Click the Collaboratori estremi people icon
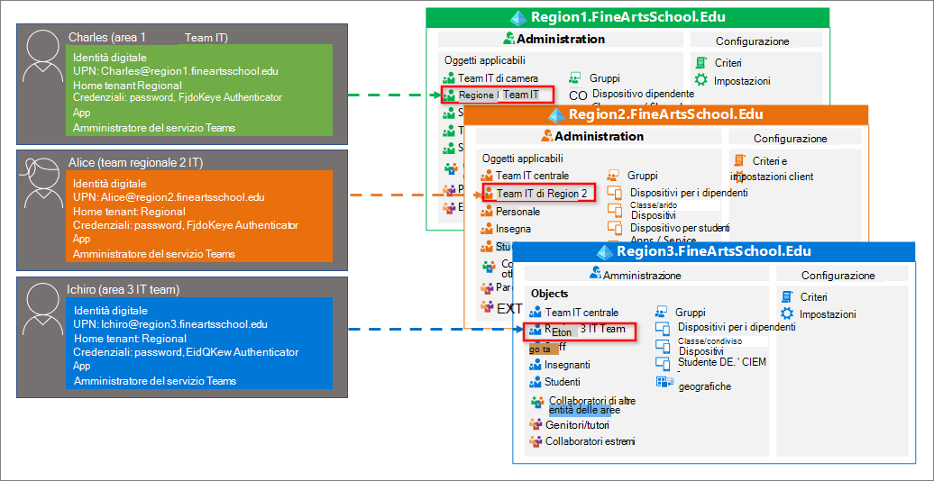Viewport: 934px width, 481px height. [536, 441]
